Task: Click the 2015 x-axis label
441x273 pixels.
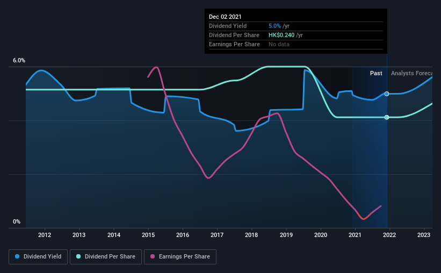Action: coord(148,235)
